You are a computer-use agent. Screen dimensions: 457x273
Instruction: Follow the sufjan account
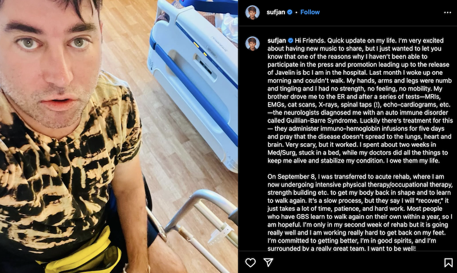click(x=310, y=12)
